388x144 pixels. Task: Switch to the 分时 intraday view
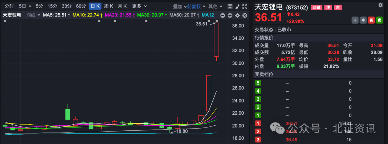(x=9, y=6)
